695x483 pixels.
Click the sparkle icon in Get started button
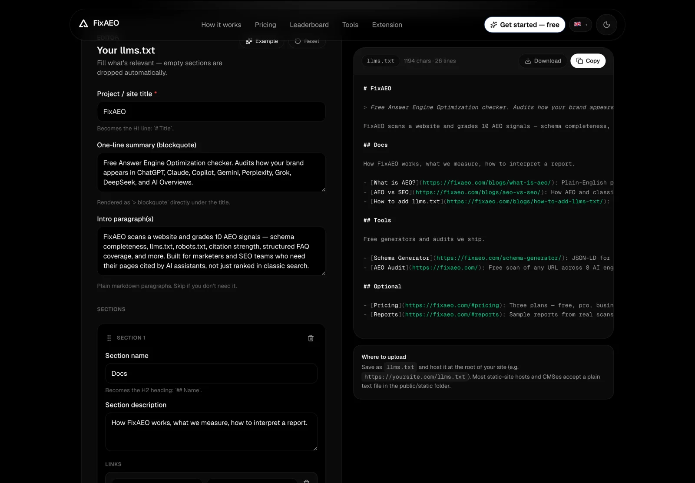pos(493,25)
